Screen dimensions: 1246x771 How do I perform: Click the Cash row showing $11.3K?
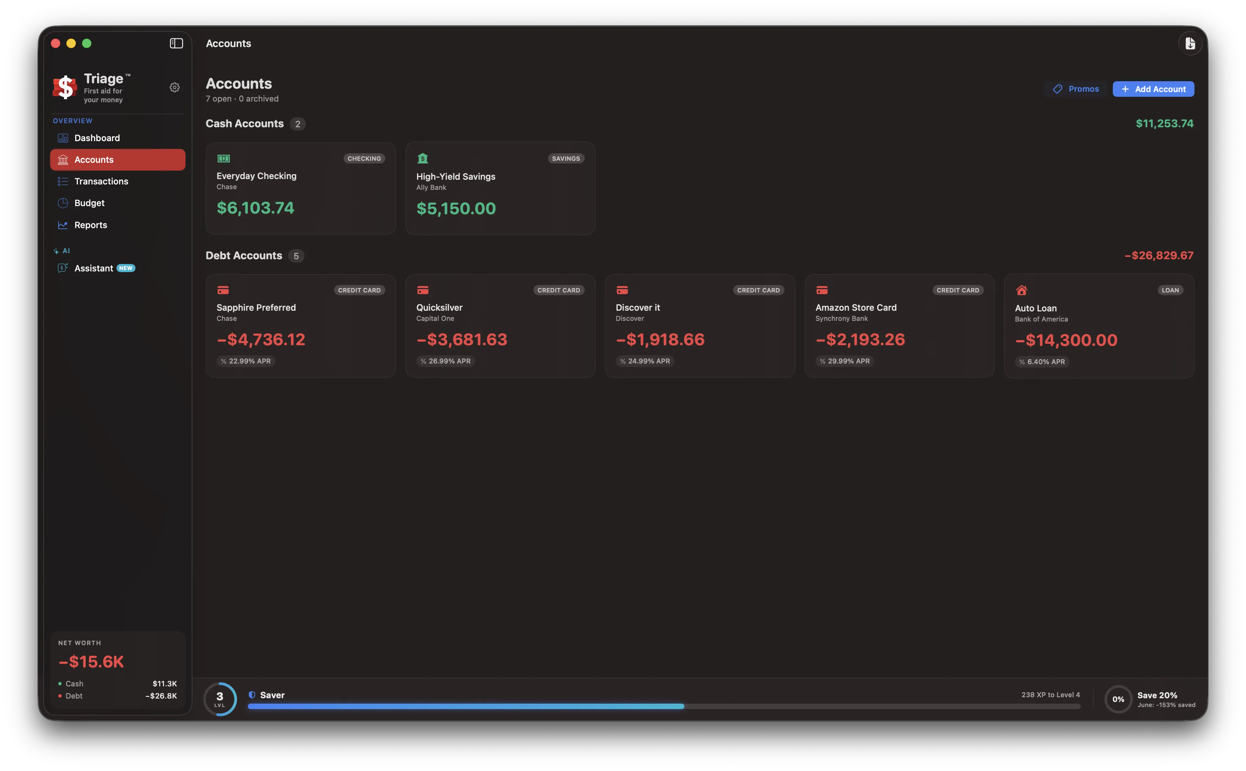tap(118, 683)
